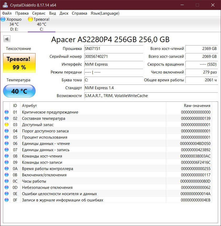Open the Справка menu
Screen dimensions: 221x226
80,13
